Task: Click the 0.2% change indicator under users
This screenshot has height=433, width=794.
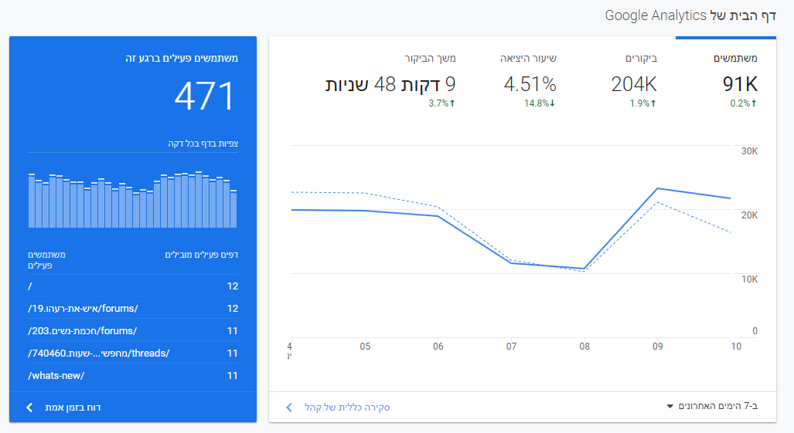Action: (743, 103)
